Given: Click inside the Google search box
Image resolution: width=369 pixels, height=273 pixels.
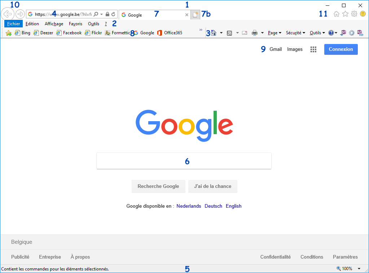Looking at the screenshot, I should tap(184, 161).
